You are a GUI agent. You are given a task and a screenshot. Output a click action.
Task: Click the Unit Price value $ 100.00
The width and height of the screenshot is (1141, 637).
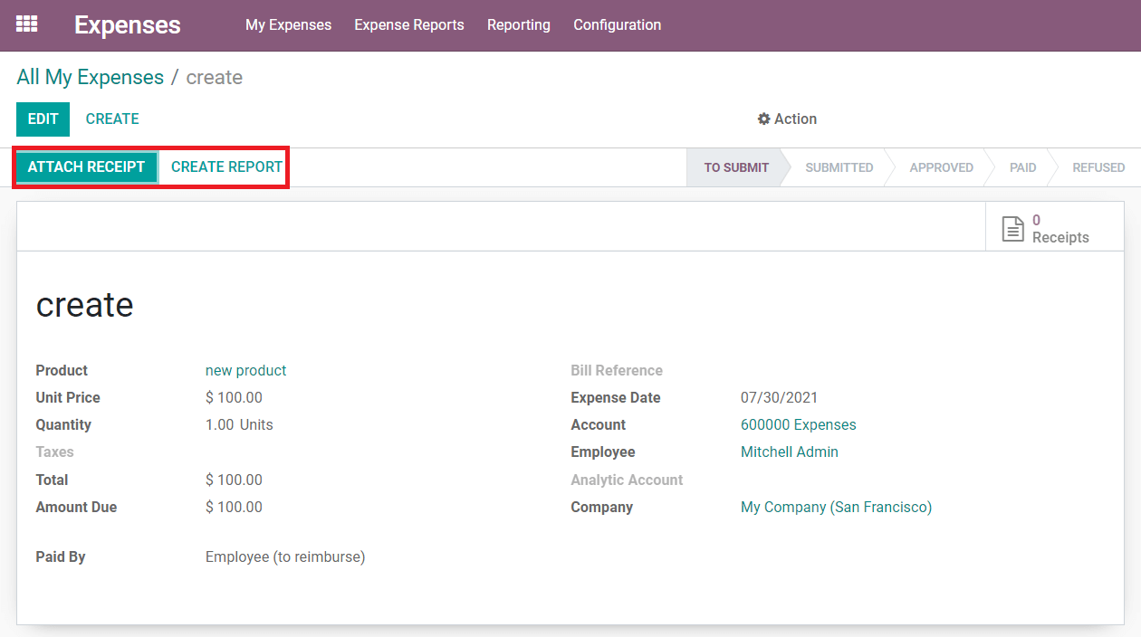pos(234,398)
